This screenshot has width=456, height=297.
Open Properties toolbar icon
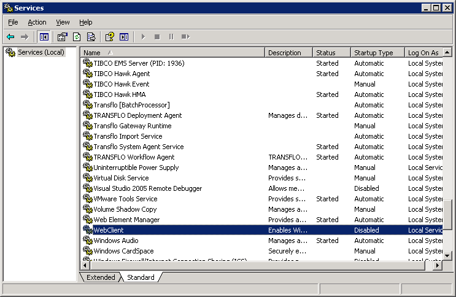pyautogui.click(x=62, y=37)
